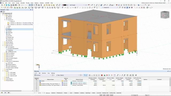The height and width of the screenshot is (96, 171).
Task: Toggle OSNAP in the status bar
Action: pos(111,95)
